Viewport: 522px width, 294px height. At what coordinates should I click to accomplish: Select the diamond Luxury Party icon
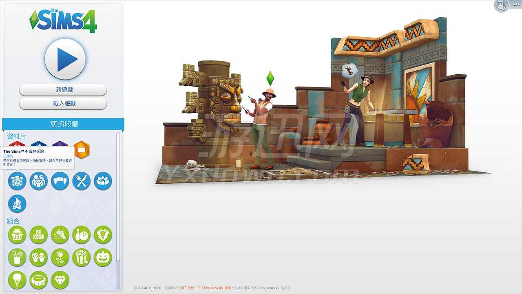60,280
